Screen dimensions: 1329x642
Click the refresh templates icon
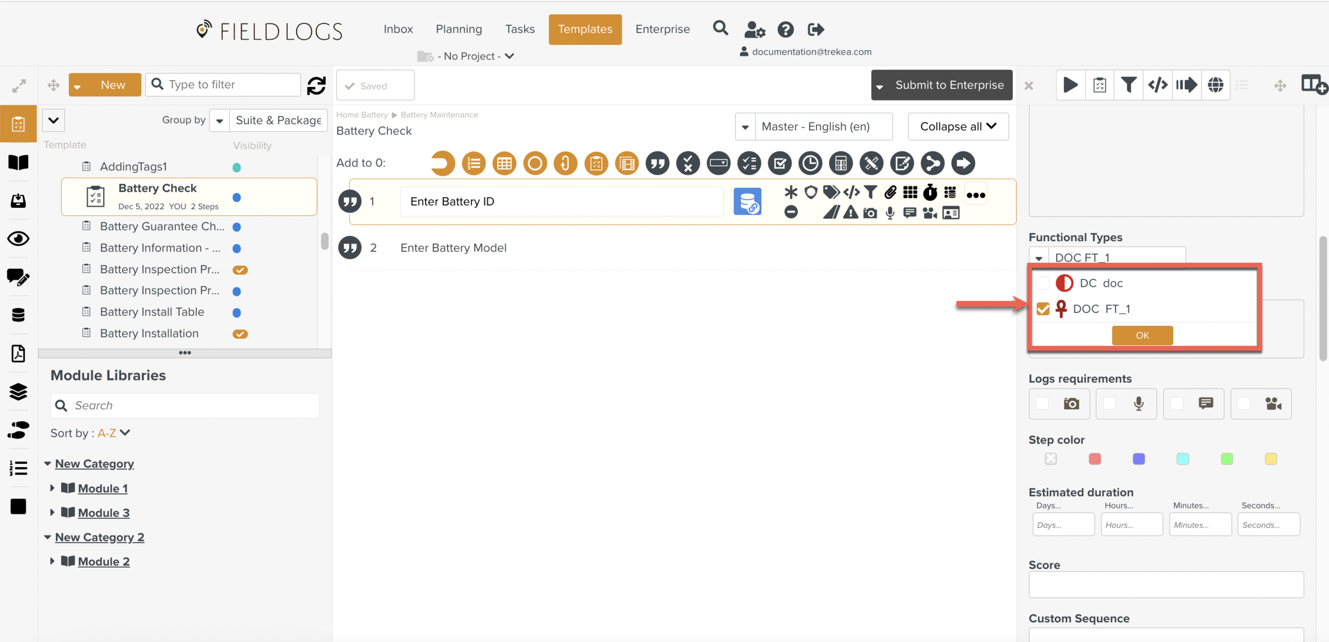[316, 85]
